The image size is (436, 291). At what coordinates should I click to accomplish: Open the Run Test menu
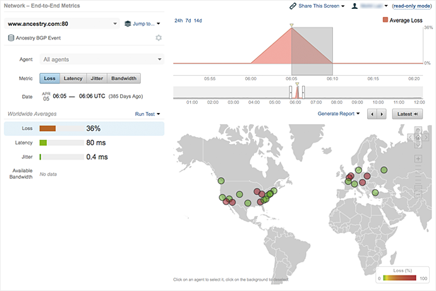147,114
